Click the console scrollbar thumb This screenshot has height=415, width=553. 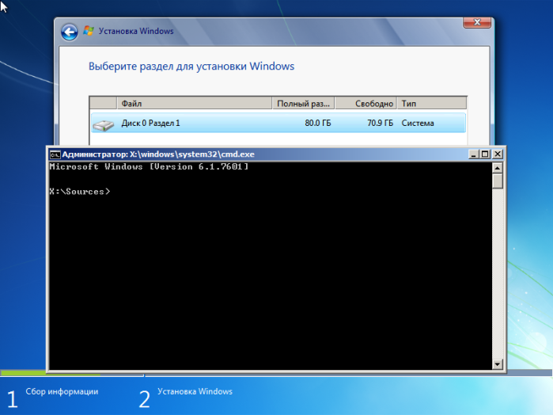pos(498,181)
